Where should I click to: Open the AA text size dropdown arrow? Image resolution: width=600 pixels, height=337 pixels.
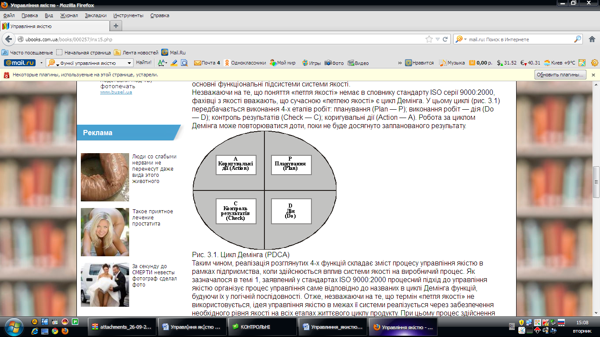[x=166, y=63]
